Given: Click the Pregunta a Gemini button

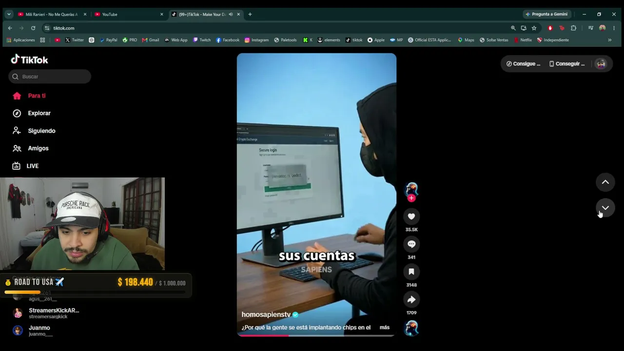Looking at the screenshot, I should [x=546, y=14].
